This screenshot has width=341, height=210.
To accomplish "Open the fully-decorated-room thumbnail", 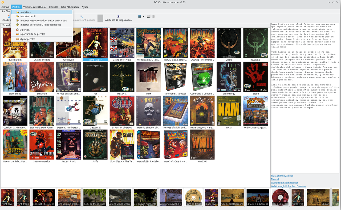I will point(232,197).
